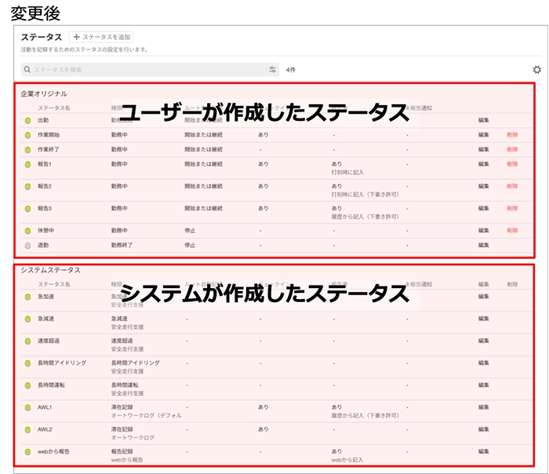
Task: Click the 4件 result count
Action: point(291,70)
